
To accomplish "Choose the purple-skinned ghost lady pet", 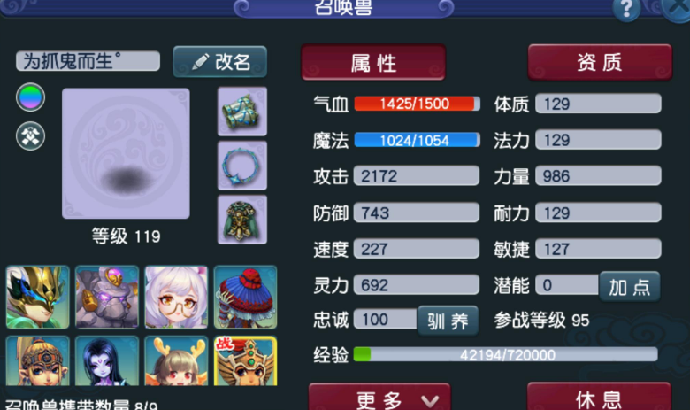I will tap(107, 361).
